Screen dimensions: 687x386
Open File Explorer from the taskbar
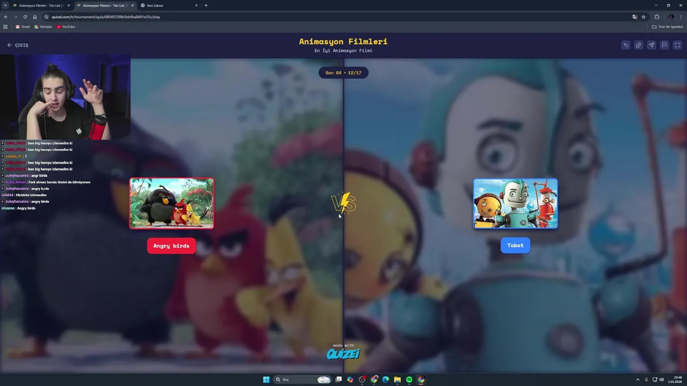click(x=397, y=380)
